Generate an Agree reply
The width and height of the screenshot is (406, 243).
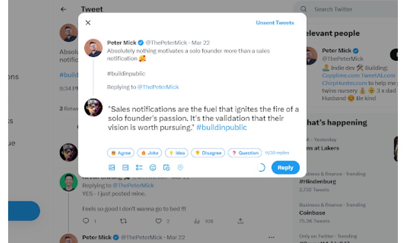[x=121, y=153]
